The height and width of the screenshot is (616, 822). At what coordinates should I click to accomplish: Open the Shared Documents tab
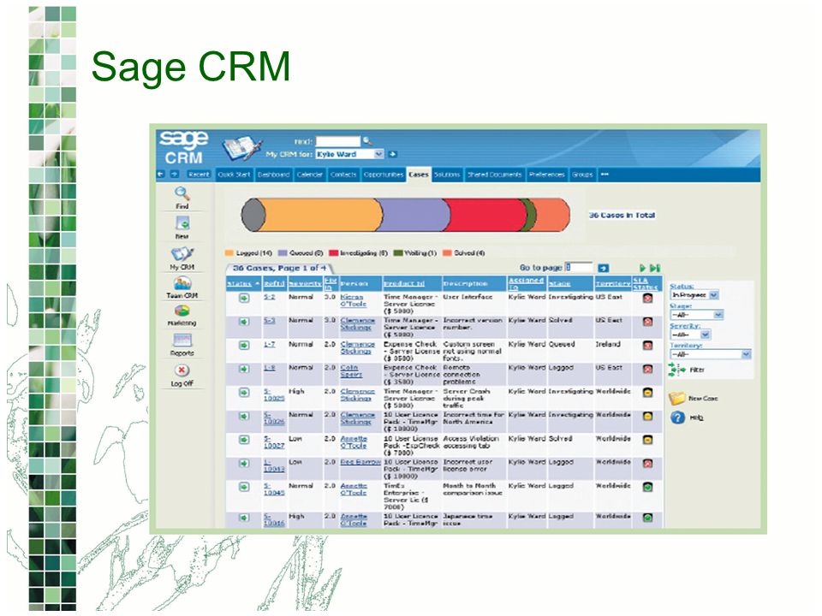pos(494,175)
